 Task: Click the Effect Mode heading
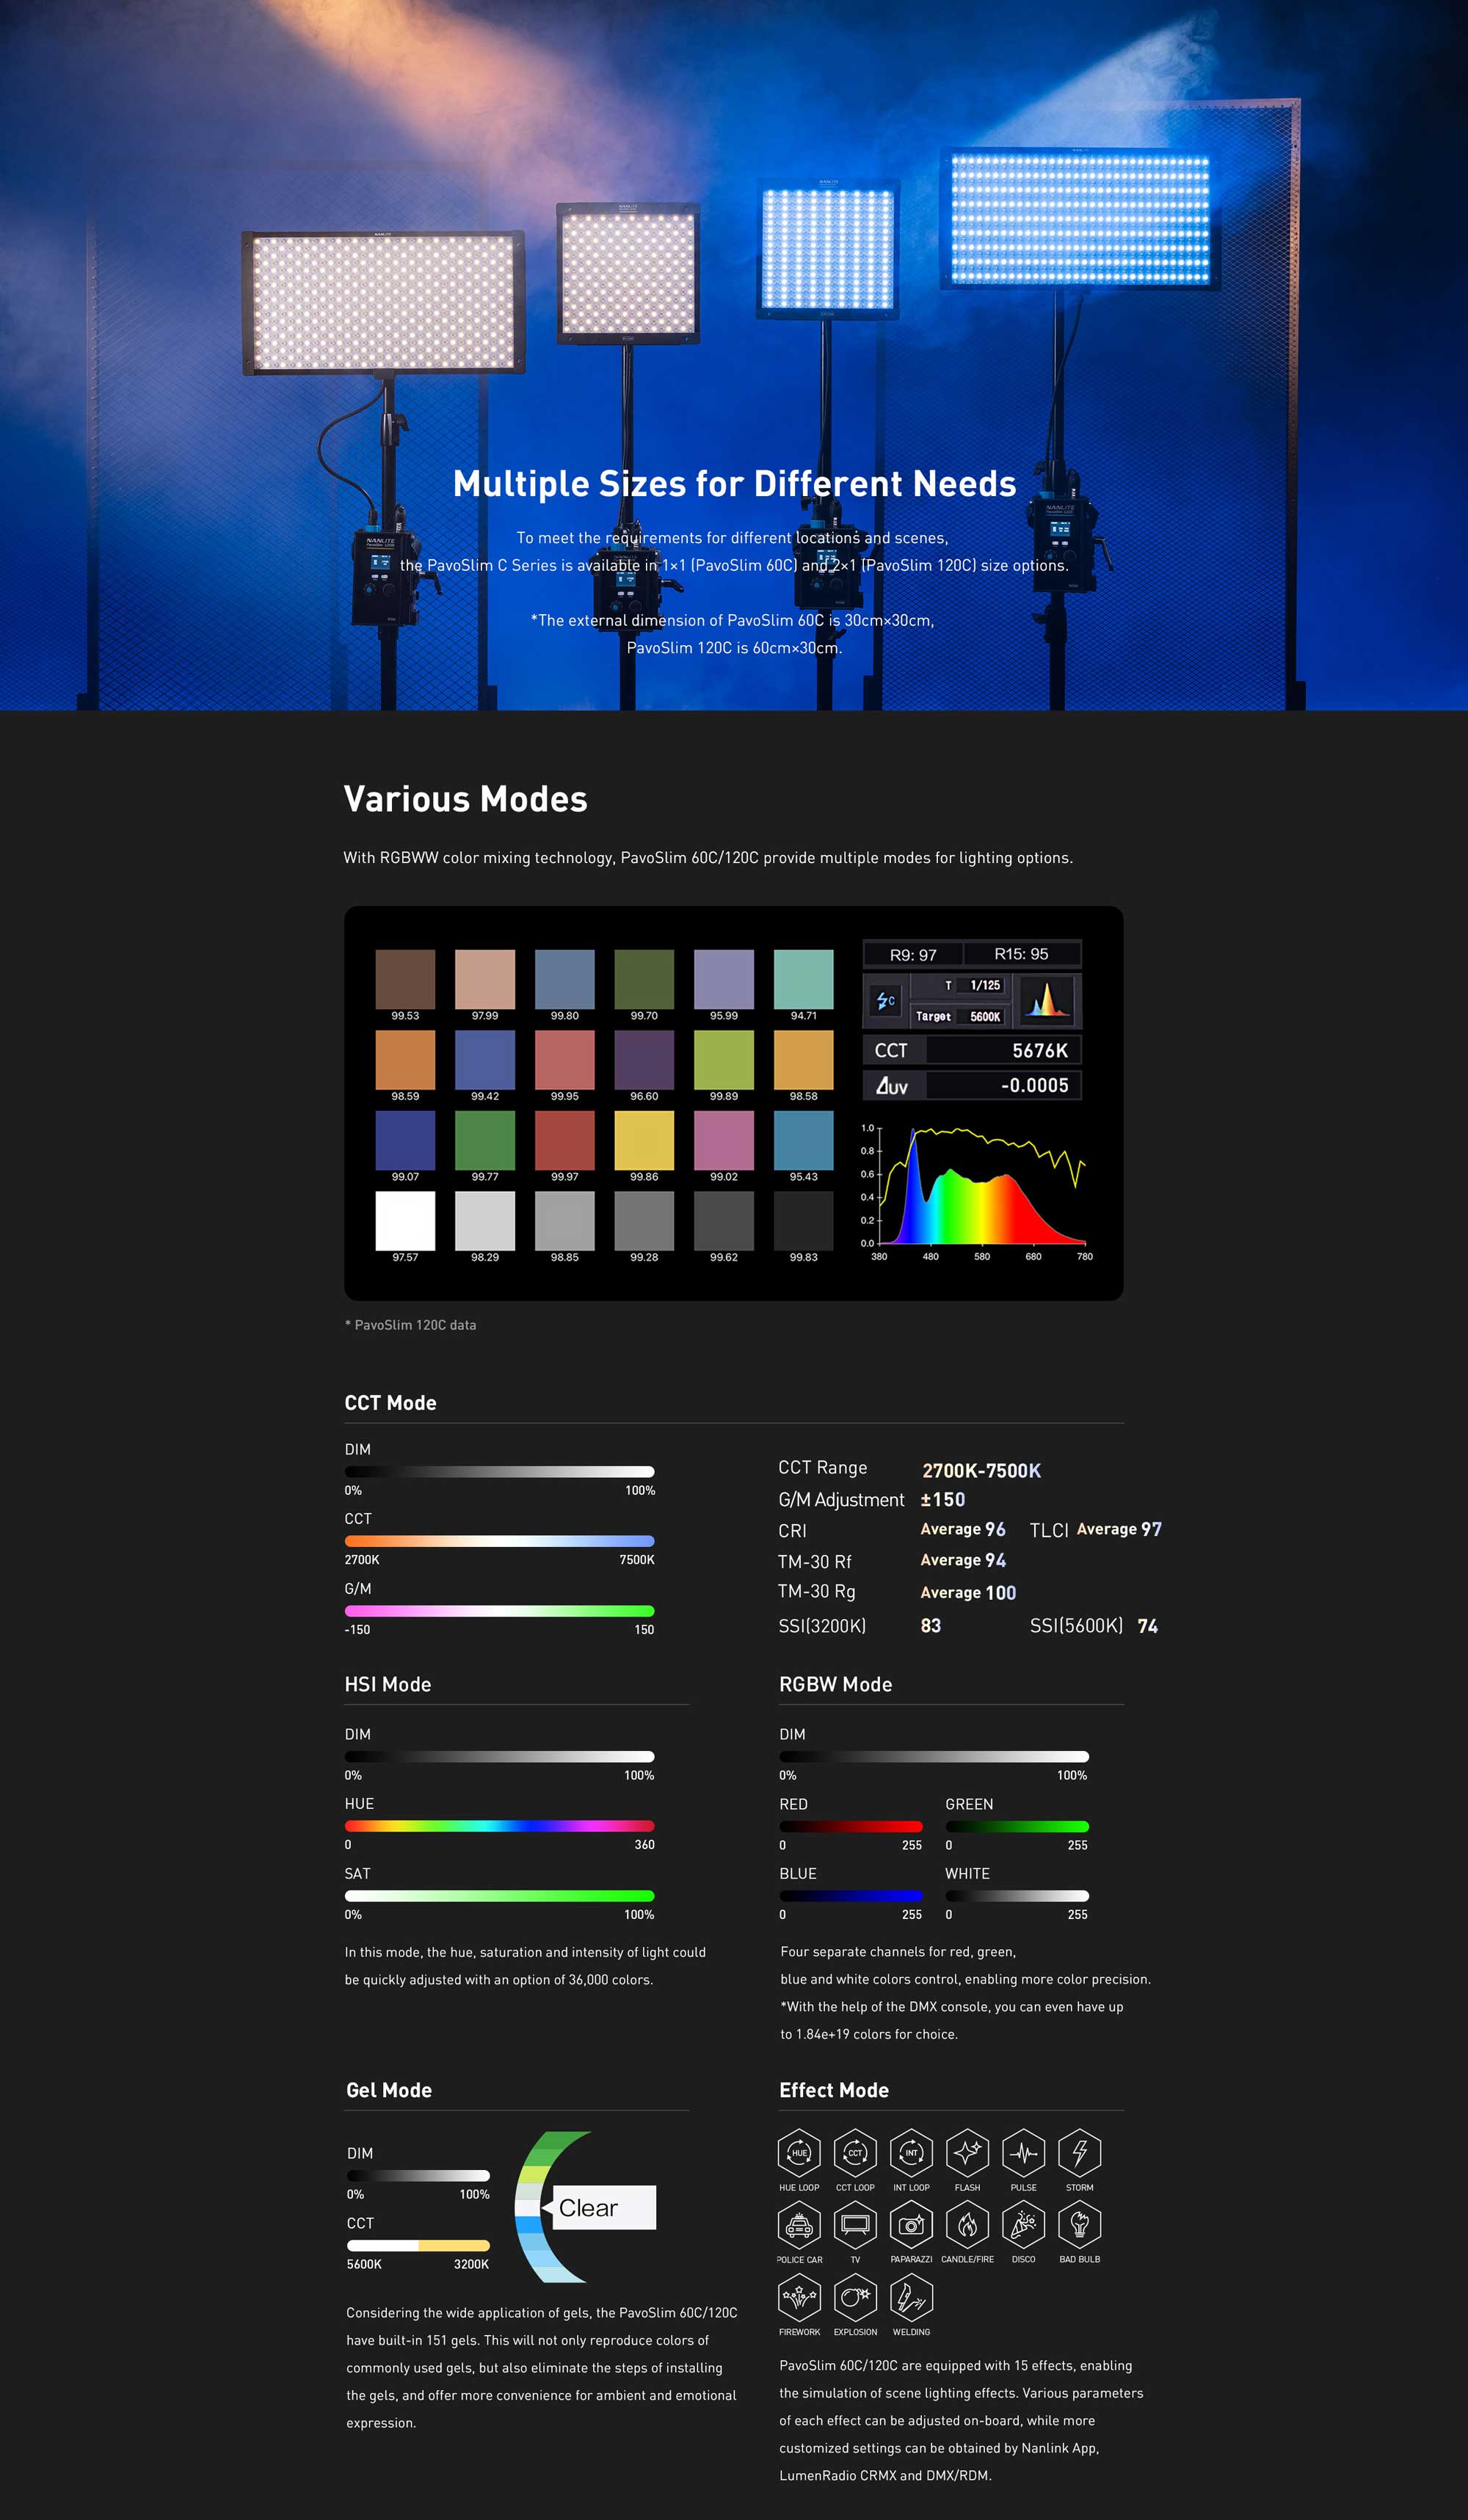pyautogui.click(x=834, y=2090)
